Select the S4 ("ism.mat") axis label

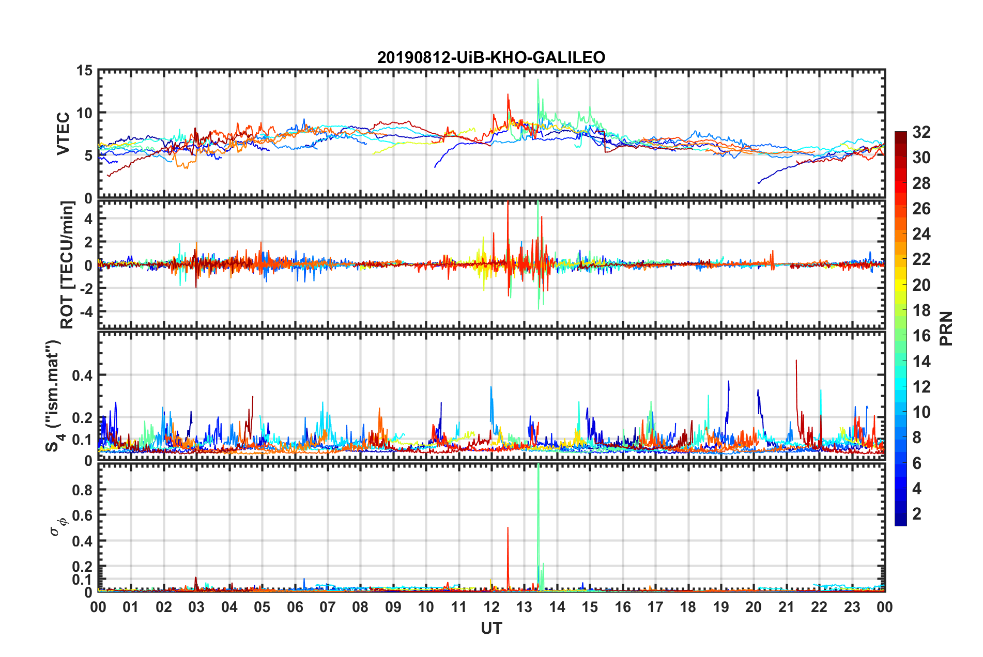[x=54, y=396]
